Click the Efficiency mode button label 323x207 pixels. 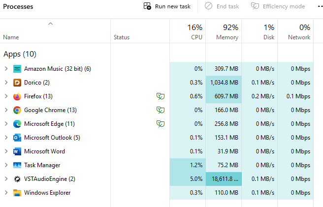click(x=284, y=6)
